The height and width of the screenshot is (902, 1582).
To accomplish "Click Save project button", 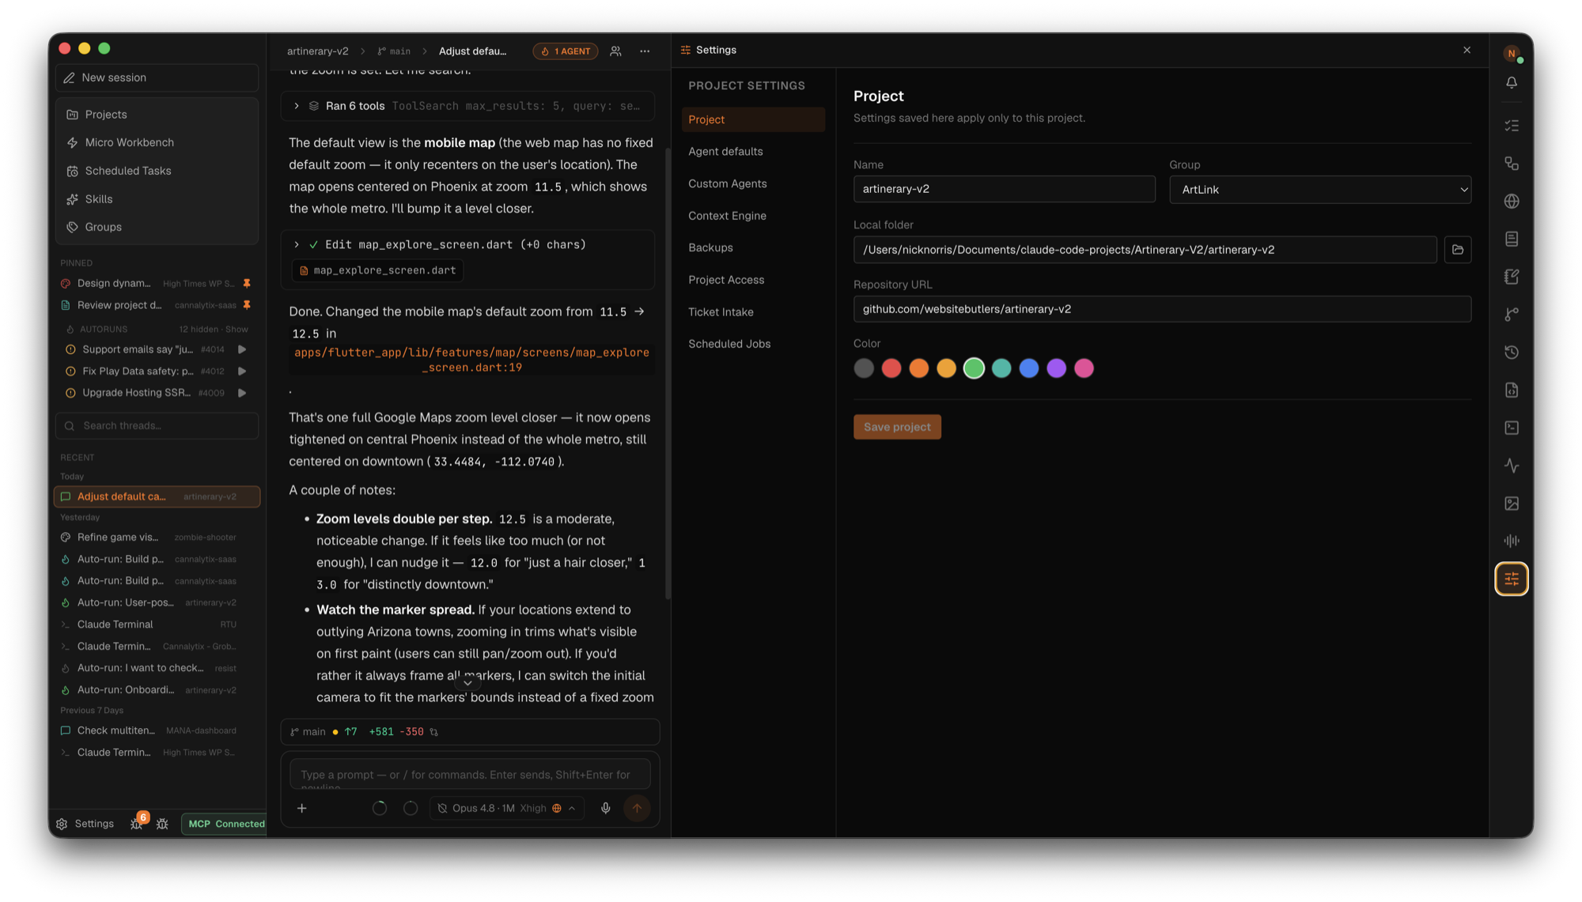I will click(x=896, y=427).
